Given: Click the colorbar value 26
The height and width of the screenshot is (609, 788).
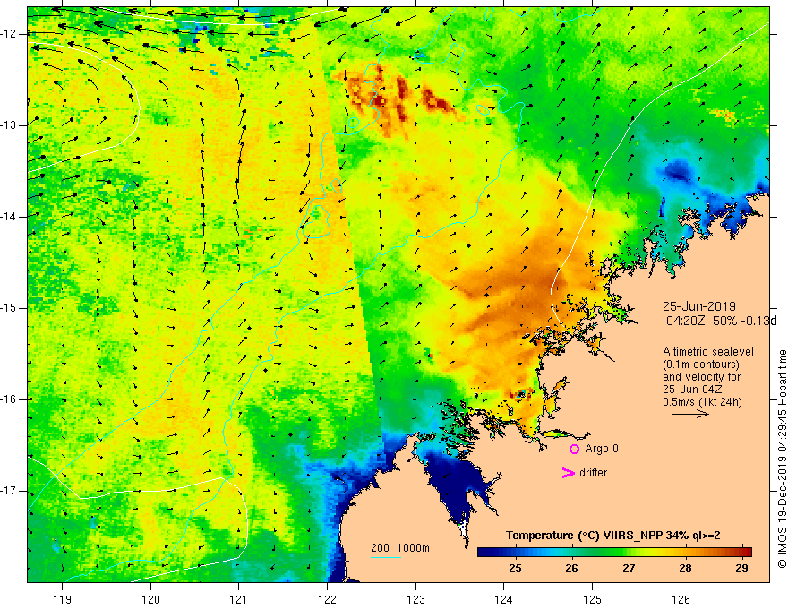Looking at the screenshot, I should [x=571, y=569].
